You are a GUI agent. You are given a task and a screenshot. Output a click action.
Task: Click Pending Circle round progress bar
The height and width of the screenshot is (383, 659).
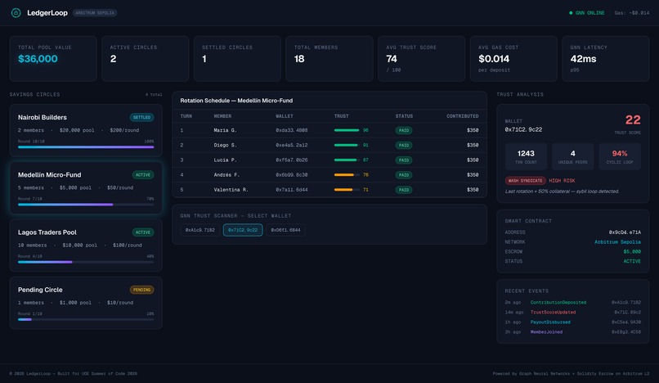pyautogui.click(x=86, y=319)
